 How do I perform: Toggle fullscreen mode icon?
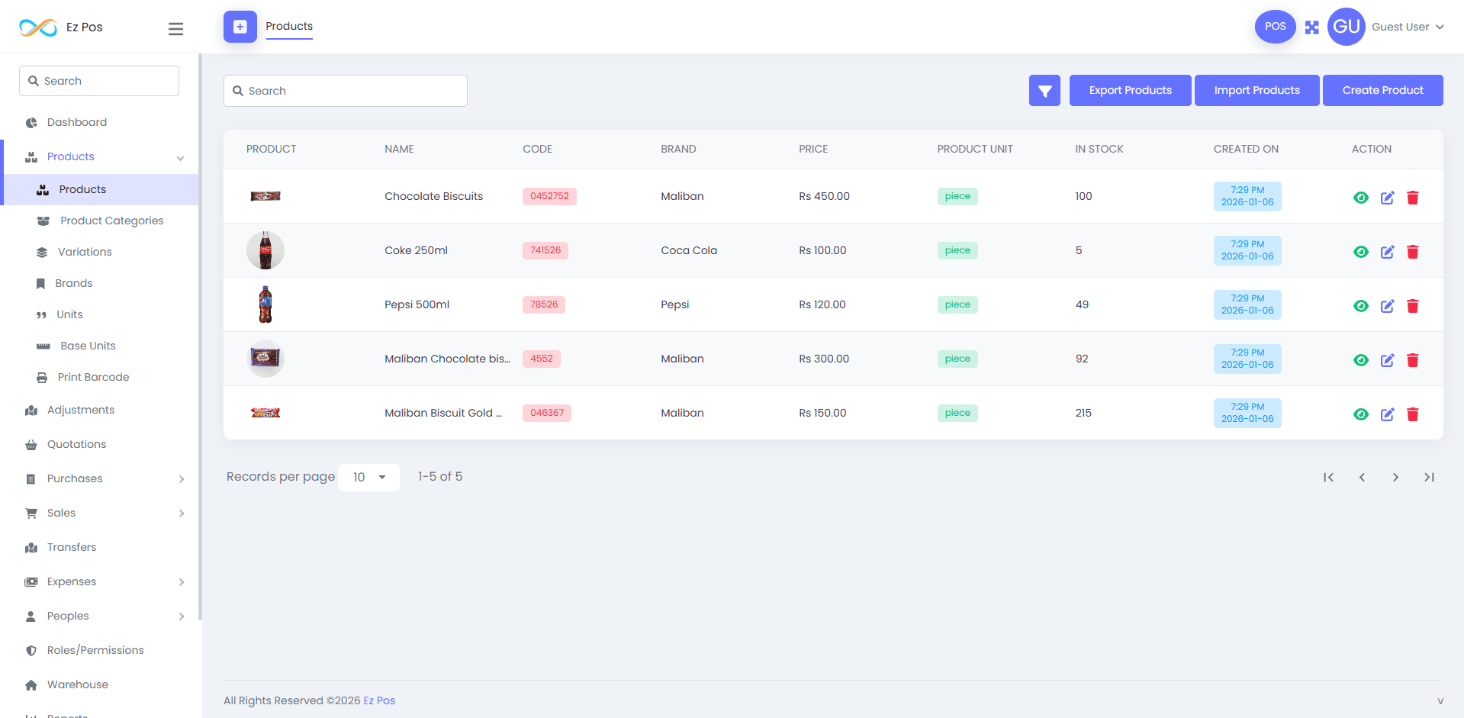point(1311,27)
